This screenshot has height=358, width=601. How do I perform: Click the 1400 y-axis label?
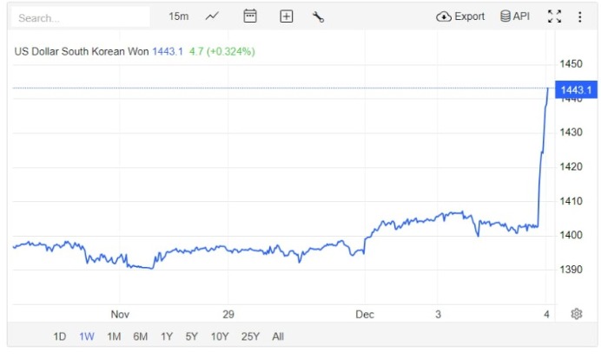tap(571, 235)
